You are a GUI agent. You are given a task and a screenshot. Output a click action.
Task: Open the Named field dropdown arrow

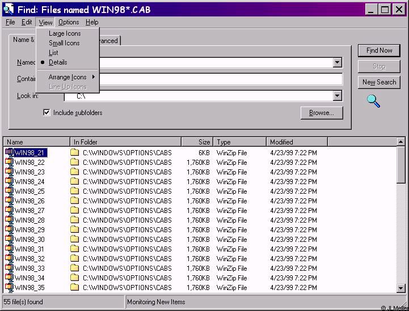(337, 62)
